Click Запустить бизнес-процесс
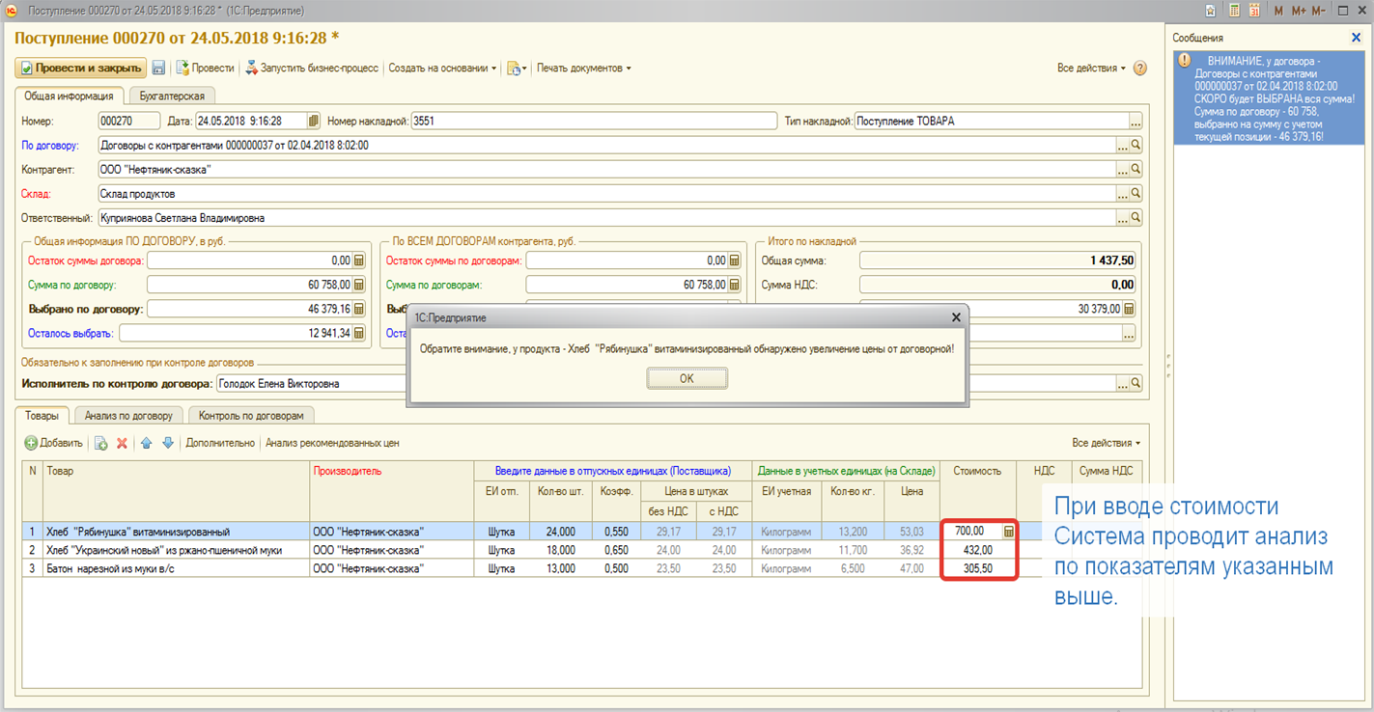The height and width of the screenshot is (712, 1374). tap(313, 68)
